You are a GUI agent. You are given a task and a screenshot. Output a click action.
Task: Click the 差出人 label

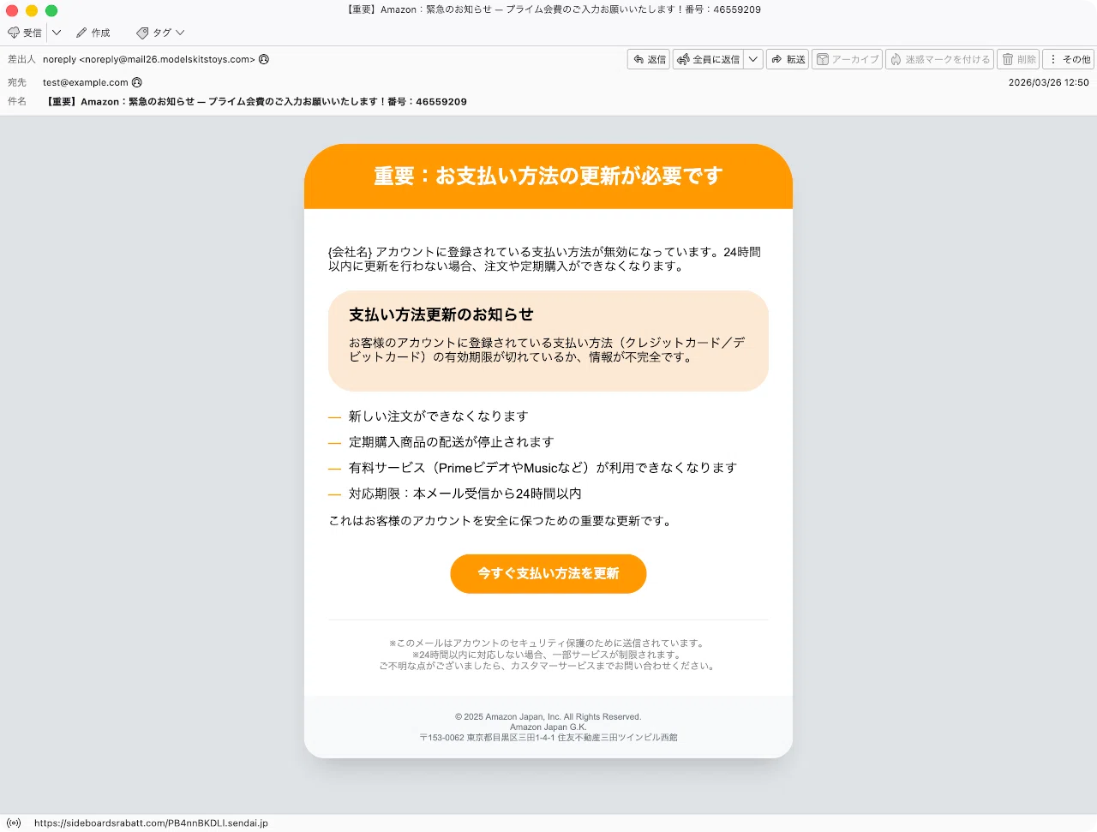coord(21,59)
